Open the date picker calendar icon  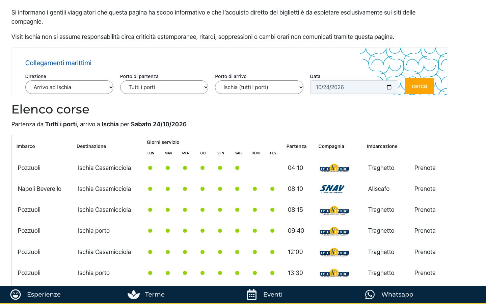[389, 87]
